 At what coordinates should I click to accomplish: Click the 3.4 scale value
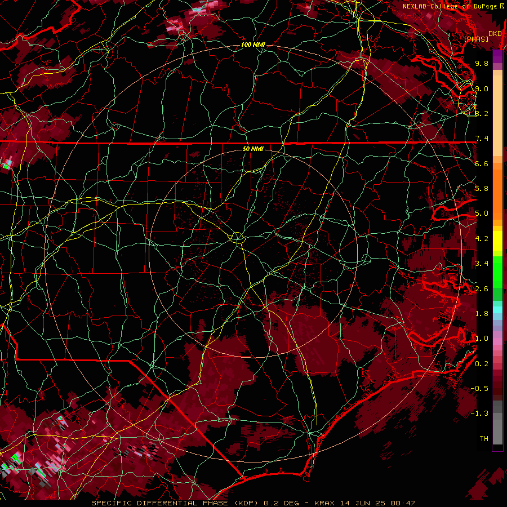[x=482, y=264]
